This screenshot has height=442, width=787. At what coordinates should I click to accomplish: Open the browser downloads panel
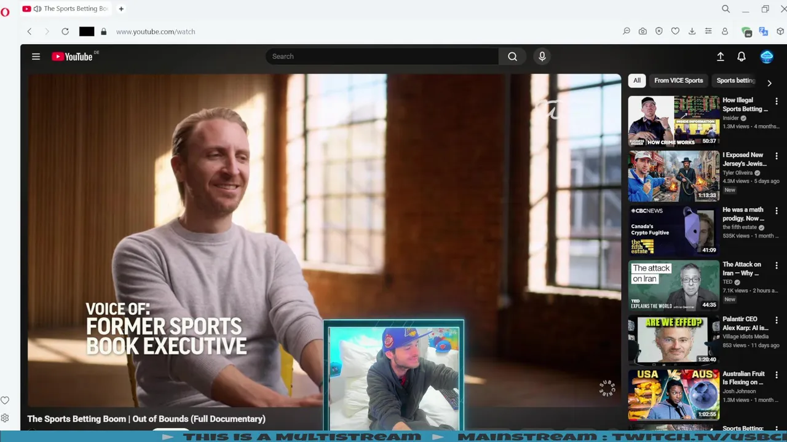click(x=692, y=31)
